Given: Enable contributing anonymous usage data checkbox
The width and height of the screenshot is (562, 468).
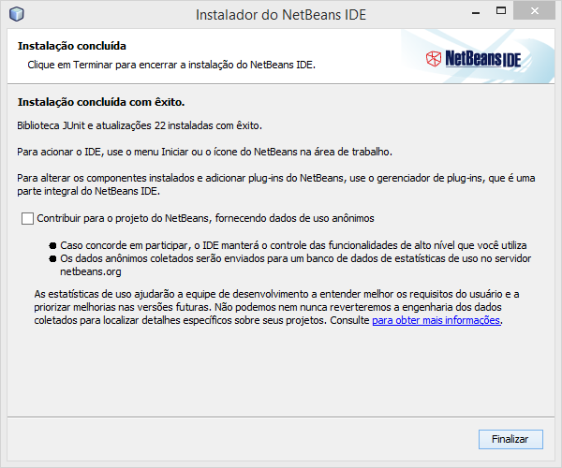Looking at the screenshot, I should [27, 218].
